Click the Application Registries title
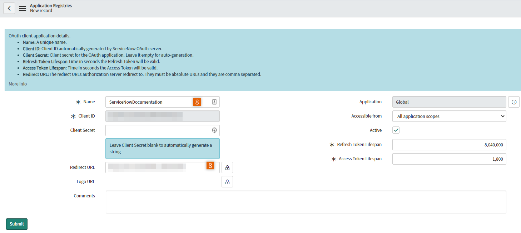 tap(51, 6)
